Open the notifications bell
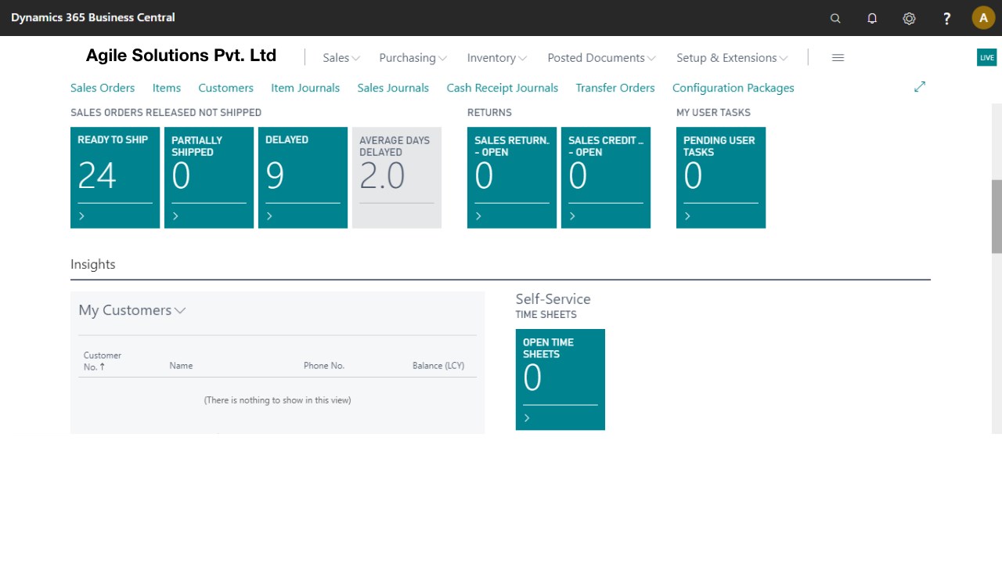1002x564 pixels. pyautogui.click(x=872, y=18)
